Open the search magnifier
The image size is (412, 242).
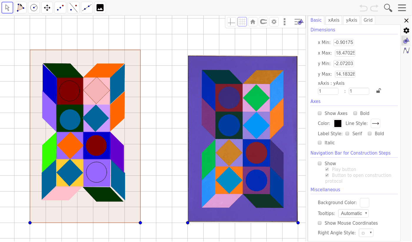(x=388, y=8)
